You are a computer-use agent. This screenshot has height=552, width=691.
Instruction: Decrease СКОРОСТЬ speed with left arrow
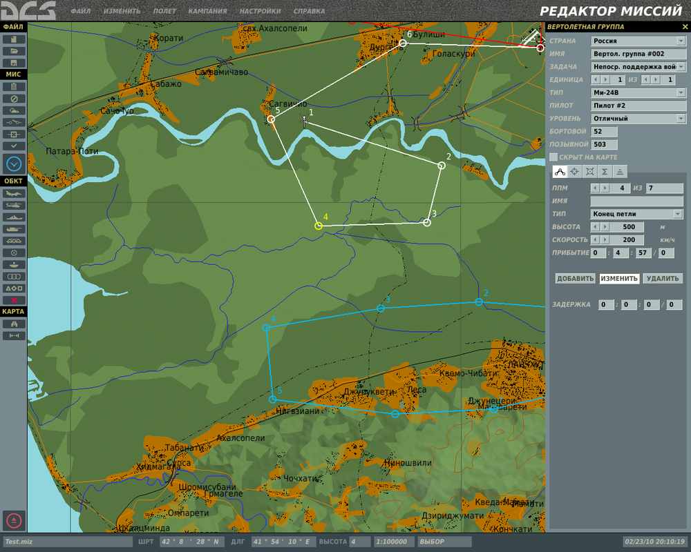pos(596,239)
